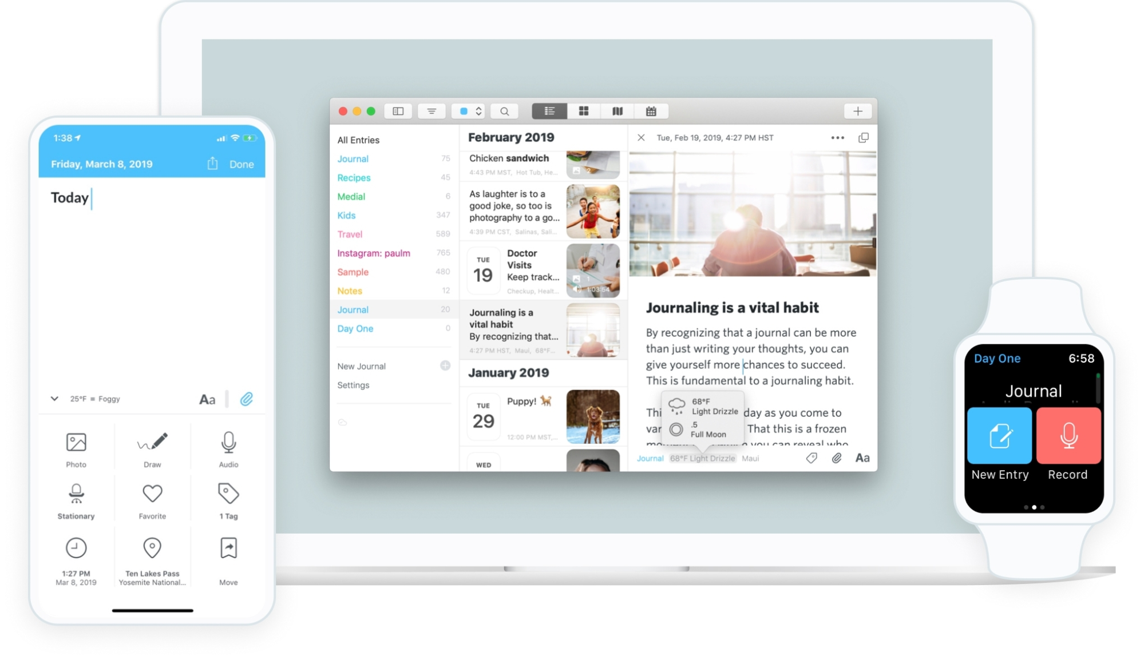Click Done button on iPhone entry
The height and width of the screenshot is (660, 1144).
tap(242, 164)
